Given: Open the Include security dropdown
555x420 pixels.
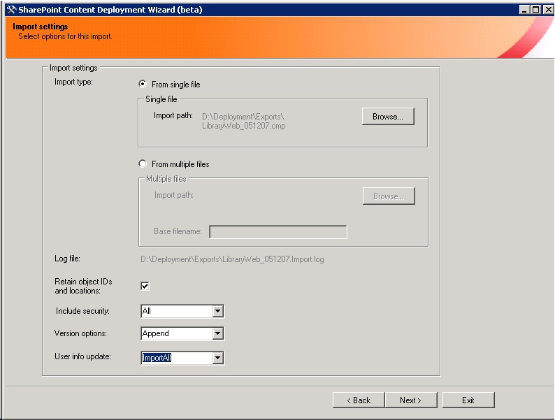Looking at the screenshot, I should point(218,311).
